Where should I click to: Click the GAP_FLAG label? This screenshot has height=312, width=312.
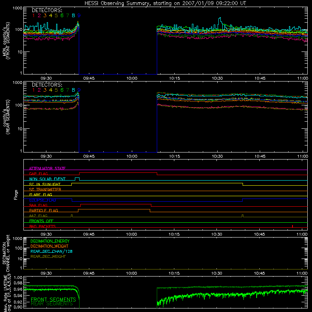tap(38, 174)
